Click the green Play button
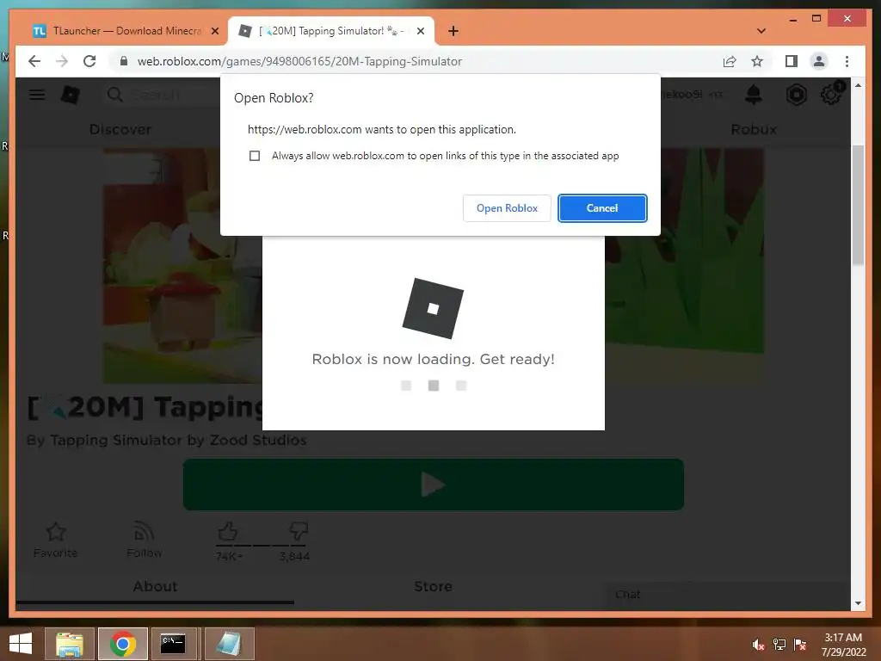The height and width of the screenshot is (661, 881). coord(434,485)
